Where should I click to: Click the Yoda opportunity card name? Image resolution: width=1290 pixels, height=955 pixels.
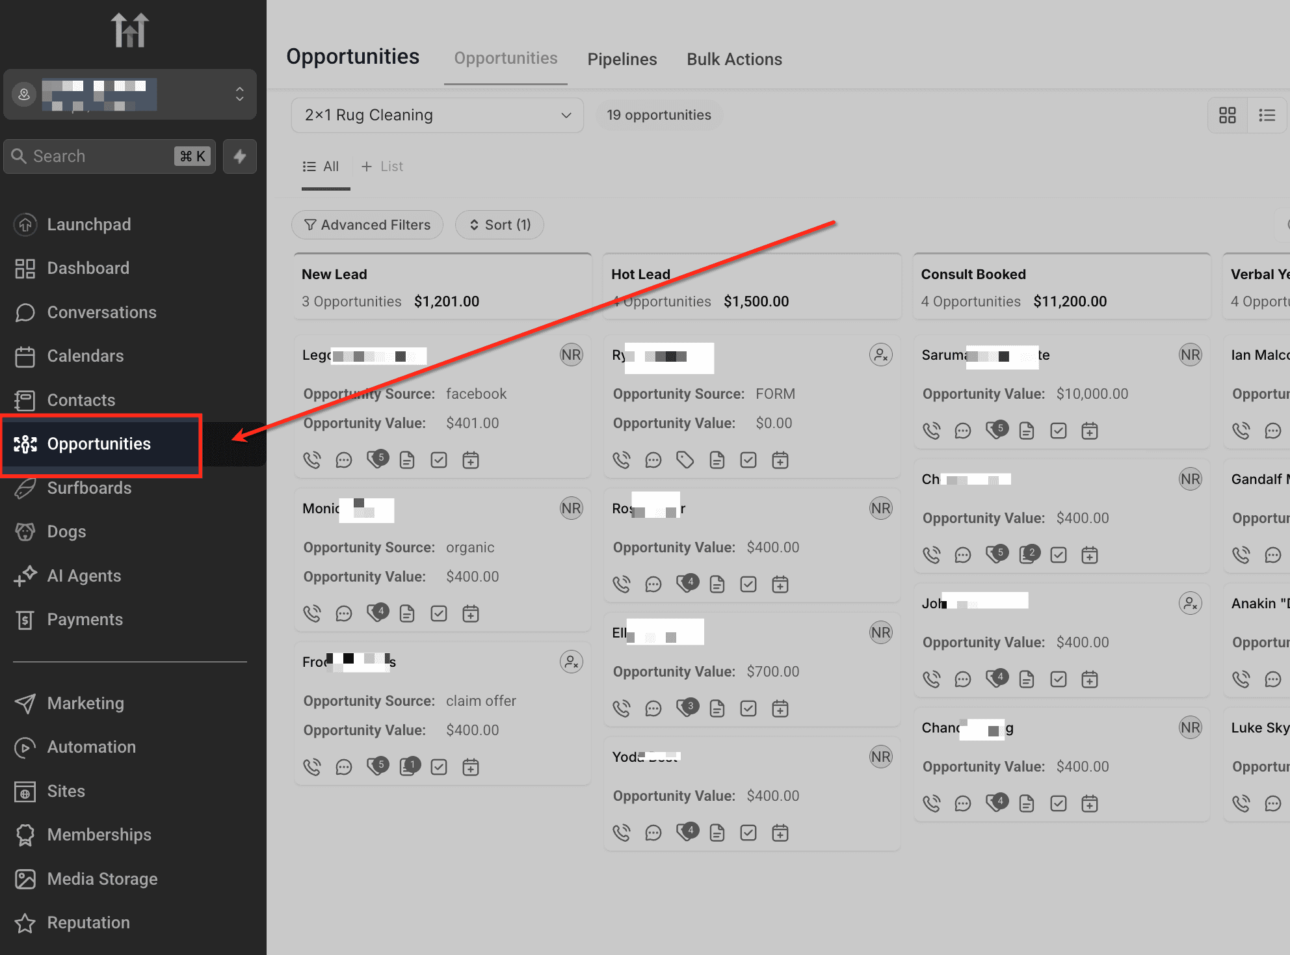pos(646,757)
